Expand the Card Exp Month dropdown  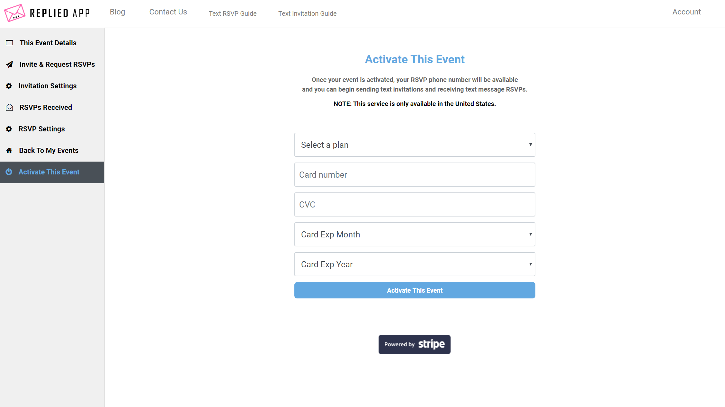[415, 234]
